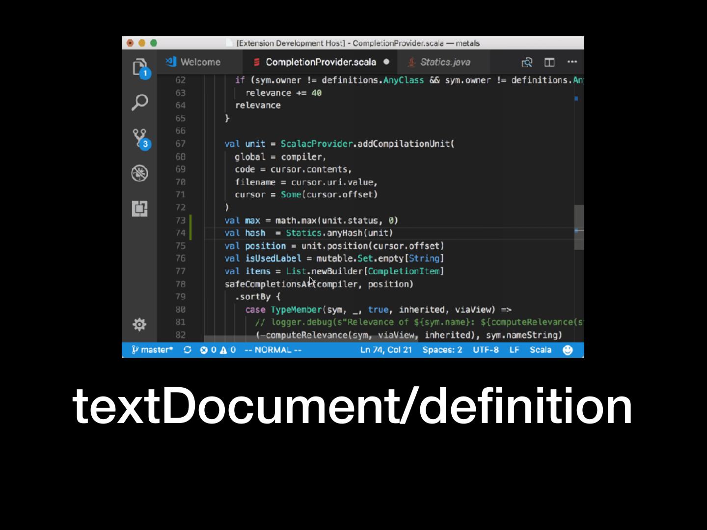Click safeCompletionsAt on line 78

[x=268, y=284]
